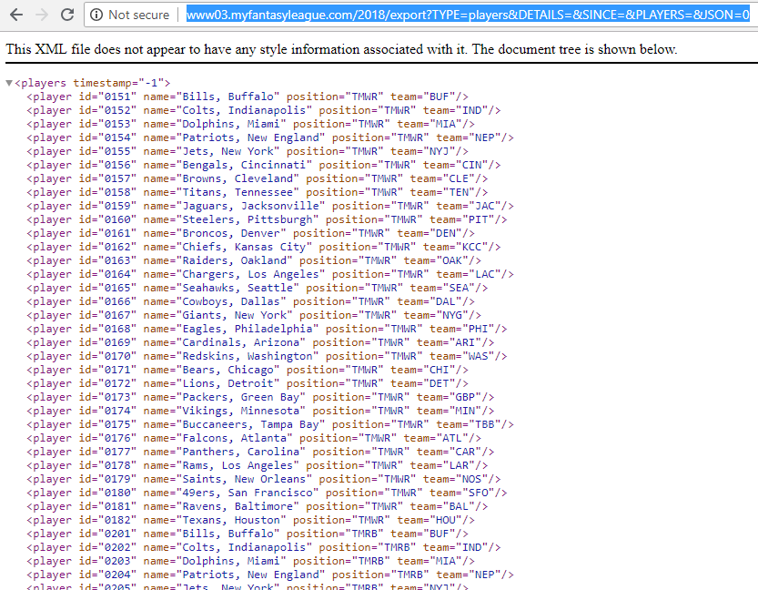This screenshot has height=590, width=758.
Task: Go back to the previous page
Action: pyautogui.click(x=16, y=15)
